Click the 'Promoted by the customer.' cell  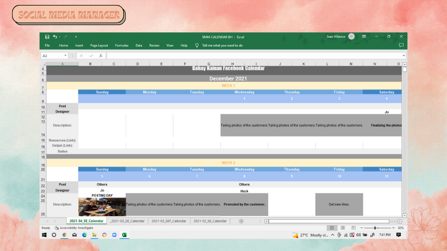point(244,205)
